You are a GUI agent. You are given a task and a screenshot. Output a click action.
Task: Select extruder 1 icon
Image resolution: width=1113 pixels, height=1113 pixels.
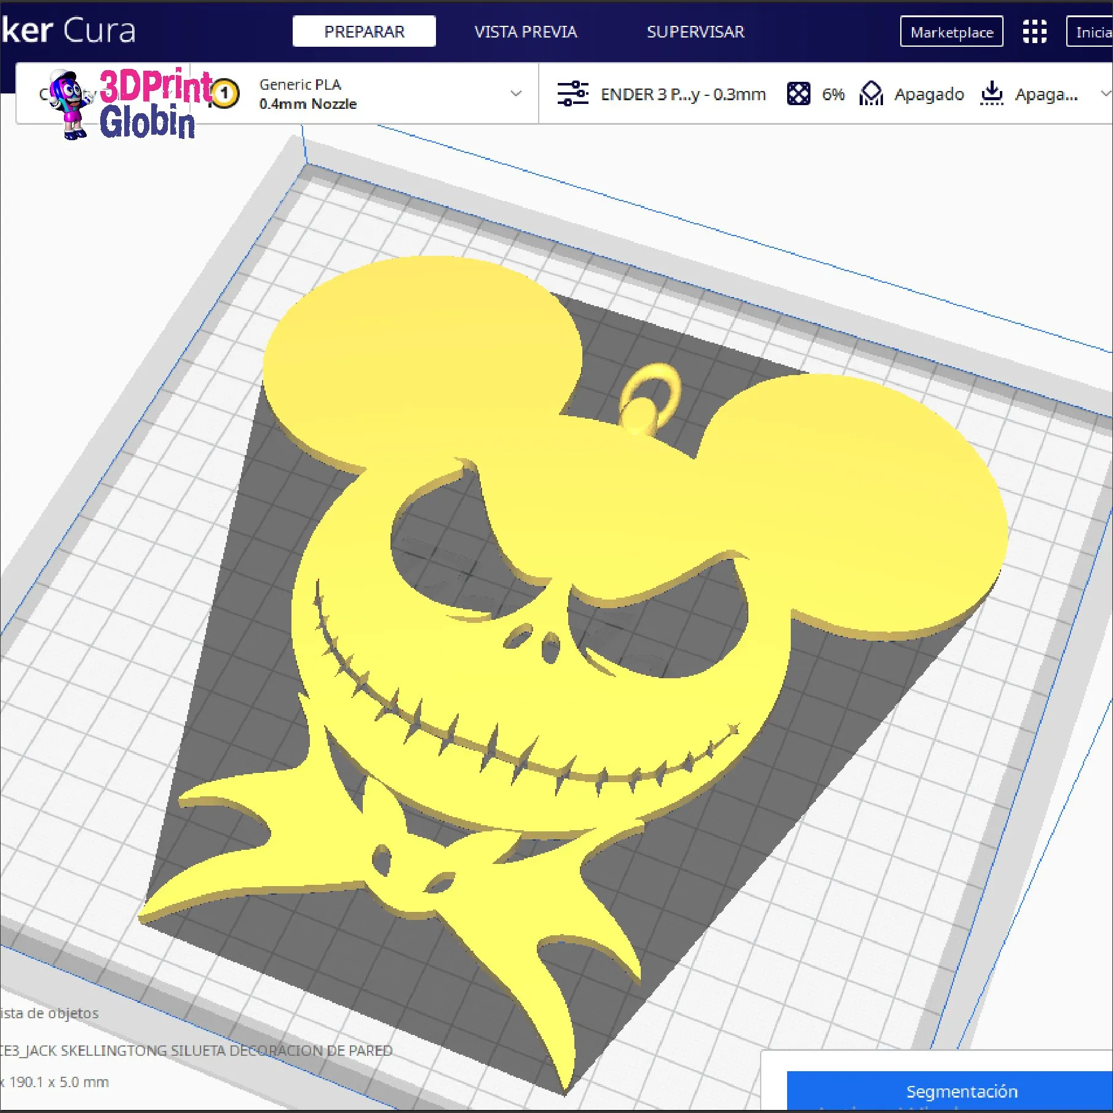click(x=224, y=93)
